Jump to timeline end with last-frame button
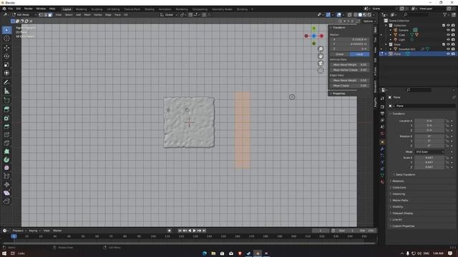This screenshot has width=458, height=257. [x=204, y=231]
